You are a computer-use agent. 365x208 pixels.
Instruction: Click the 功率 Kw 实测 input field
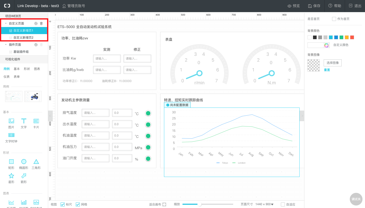pyautogui.click(x=107, y=59)
